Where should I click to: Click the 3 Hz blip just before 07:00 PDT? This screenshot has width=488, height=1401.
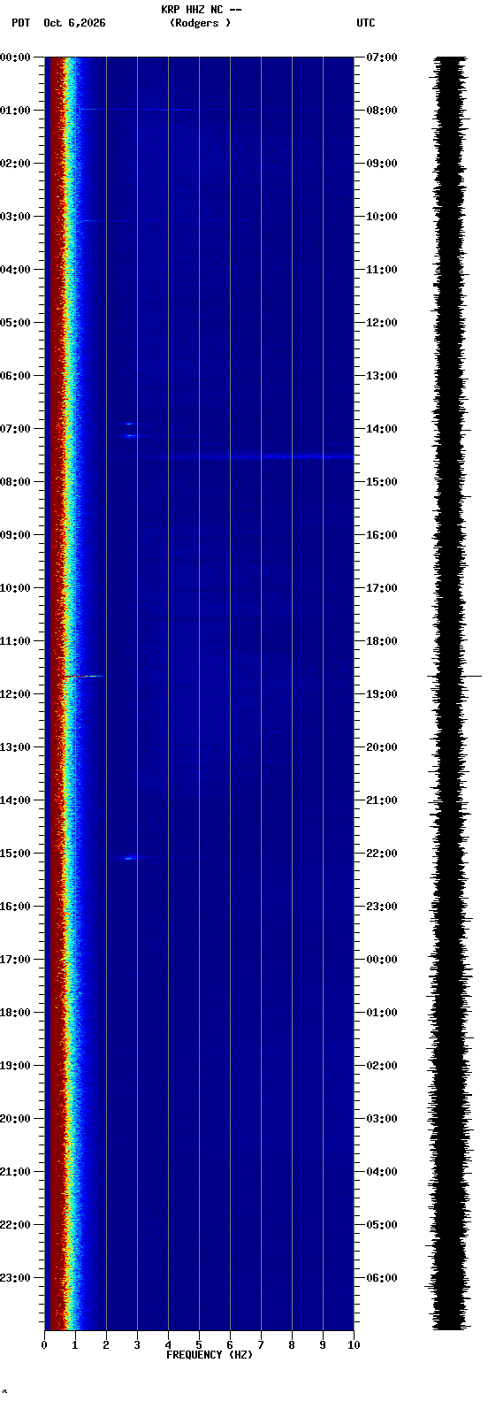point(129,424)
